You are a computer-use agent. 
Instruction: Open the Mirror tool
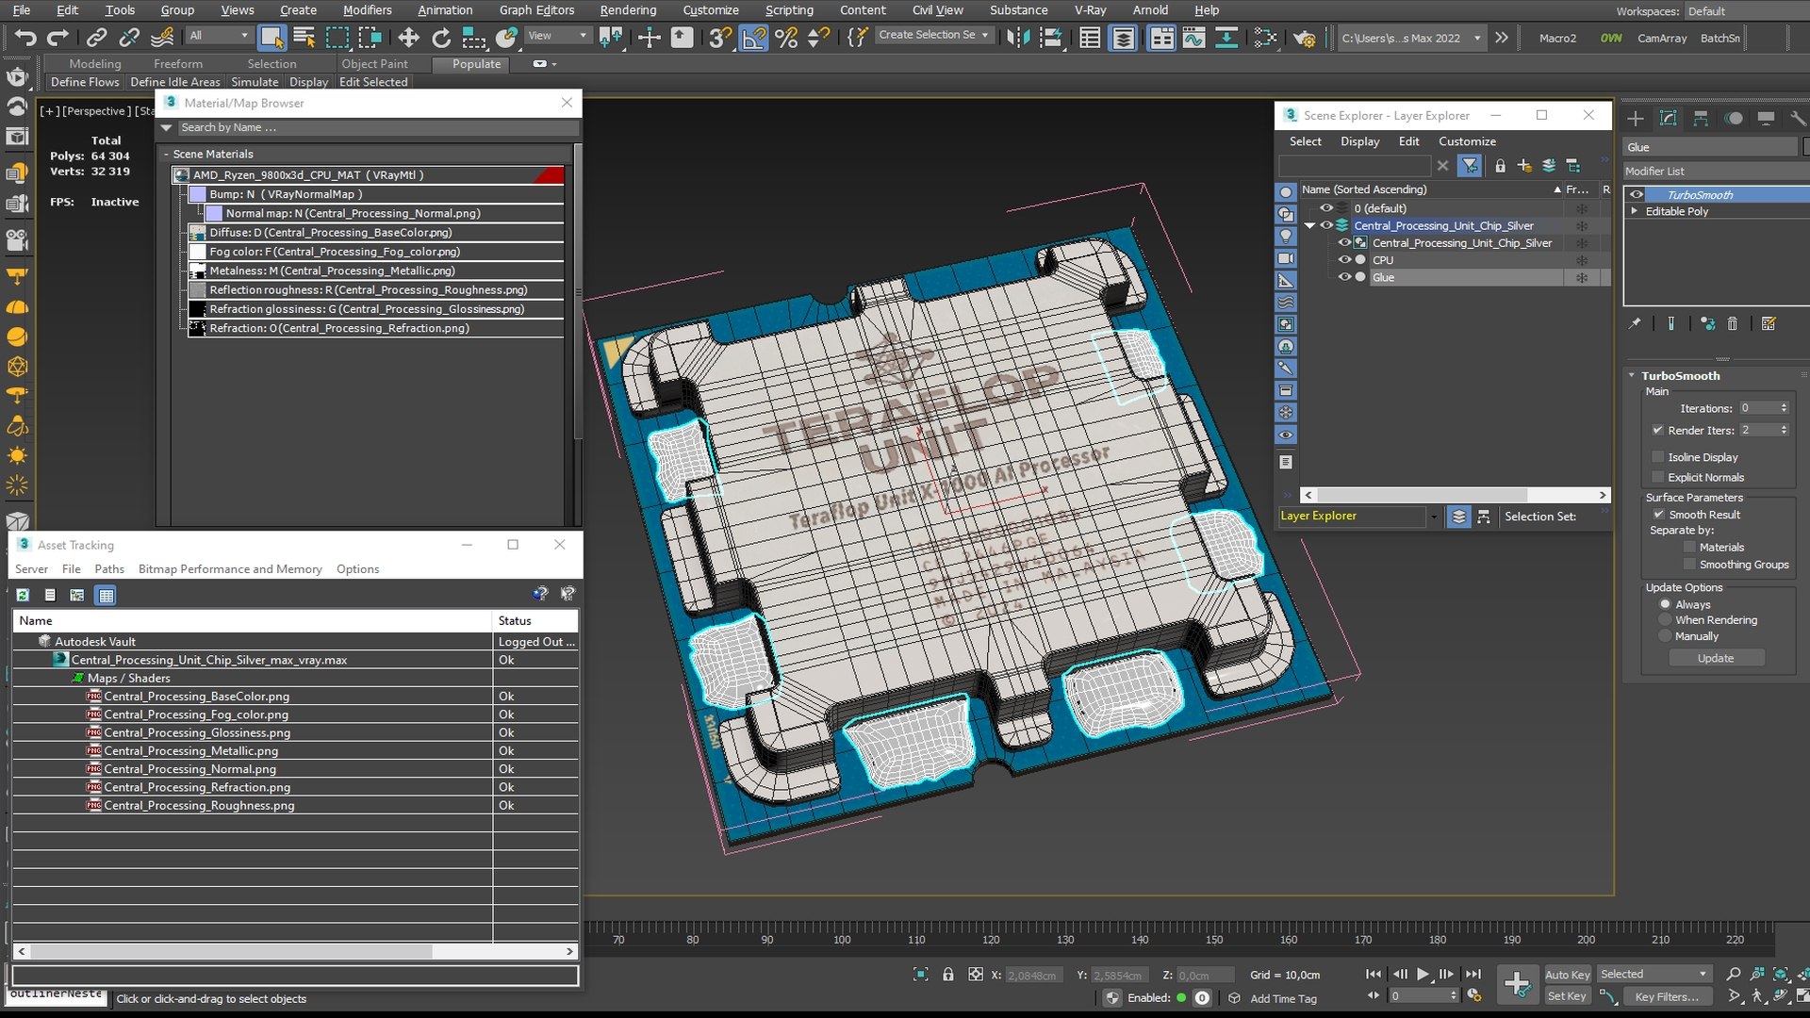[x=1018, y=38]
